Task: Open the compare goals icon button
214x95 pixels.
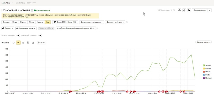Action: coord(189,10)
